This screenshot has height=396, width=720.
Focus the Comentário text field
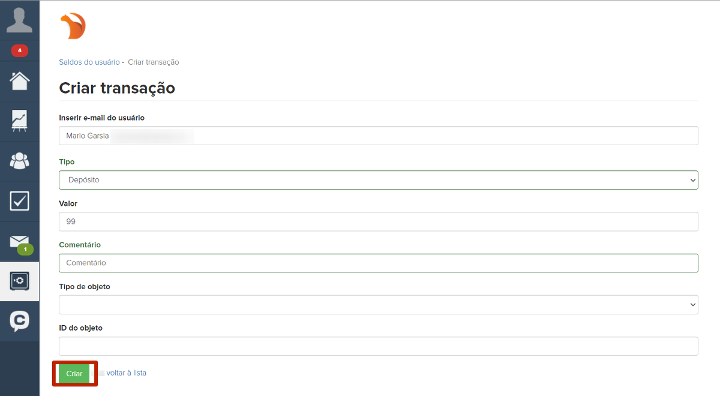378,263
